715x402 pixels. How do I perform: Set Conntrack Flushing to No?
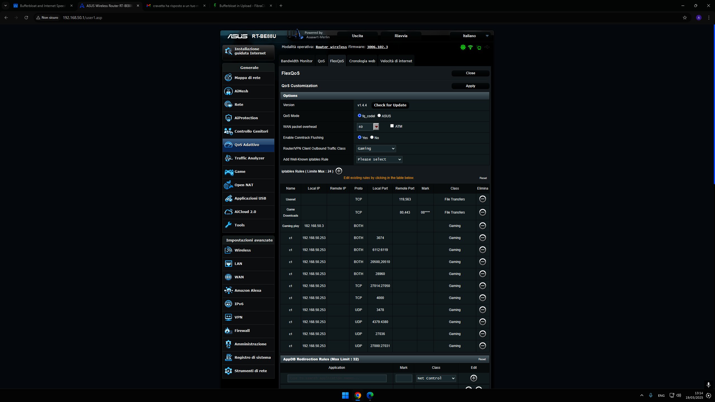point(372,137)
